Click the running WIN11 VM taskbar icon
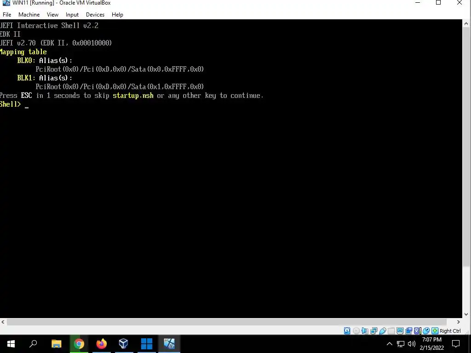The height and width of the screenshot is (353, 471). pos(169,344)
